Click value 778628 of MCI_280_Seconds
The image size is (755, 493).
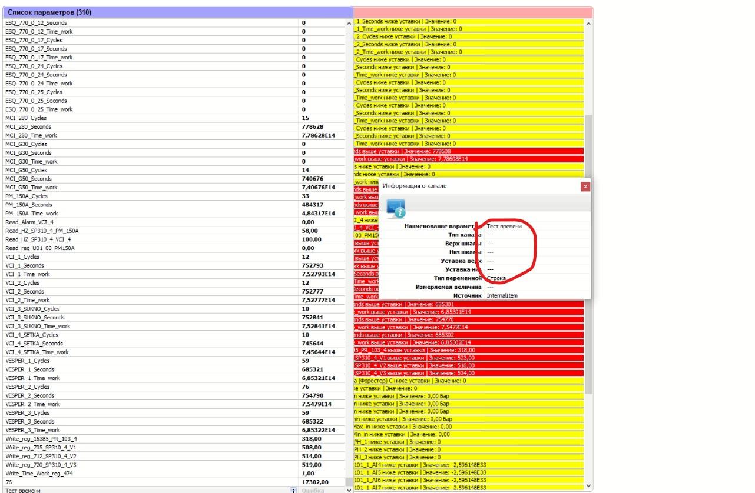point(312,126)
